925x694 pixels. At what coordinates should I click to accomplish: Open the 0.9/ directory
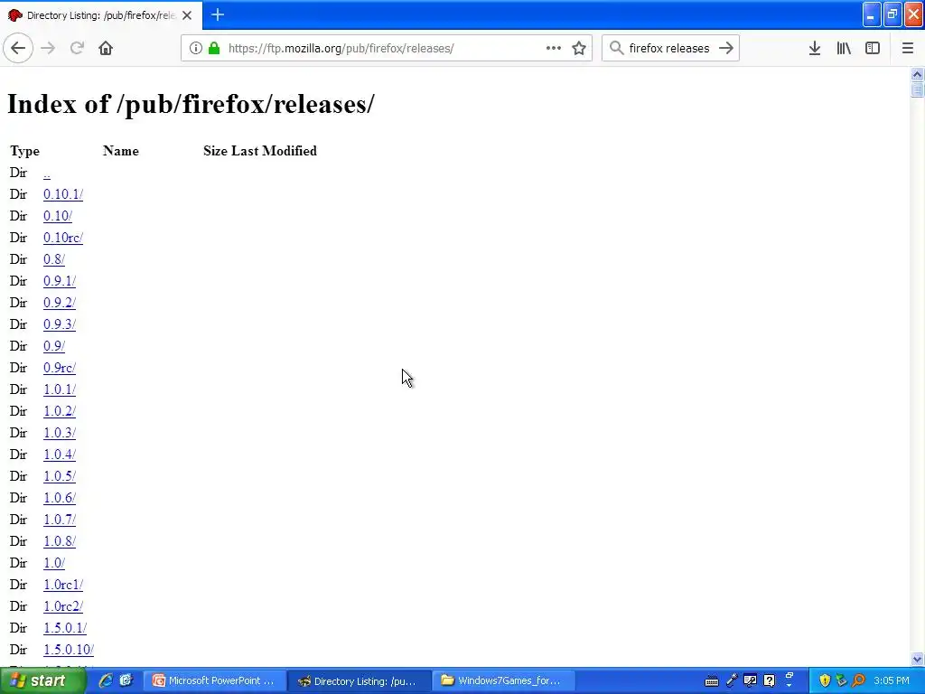tap(54, 346)
